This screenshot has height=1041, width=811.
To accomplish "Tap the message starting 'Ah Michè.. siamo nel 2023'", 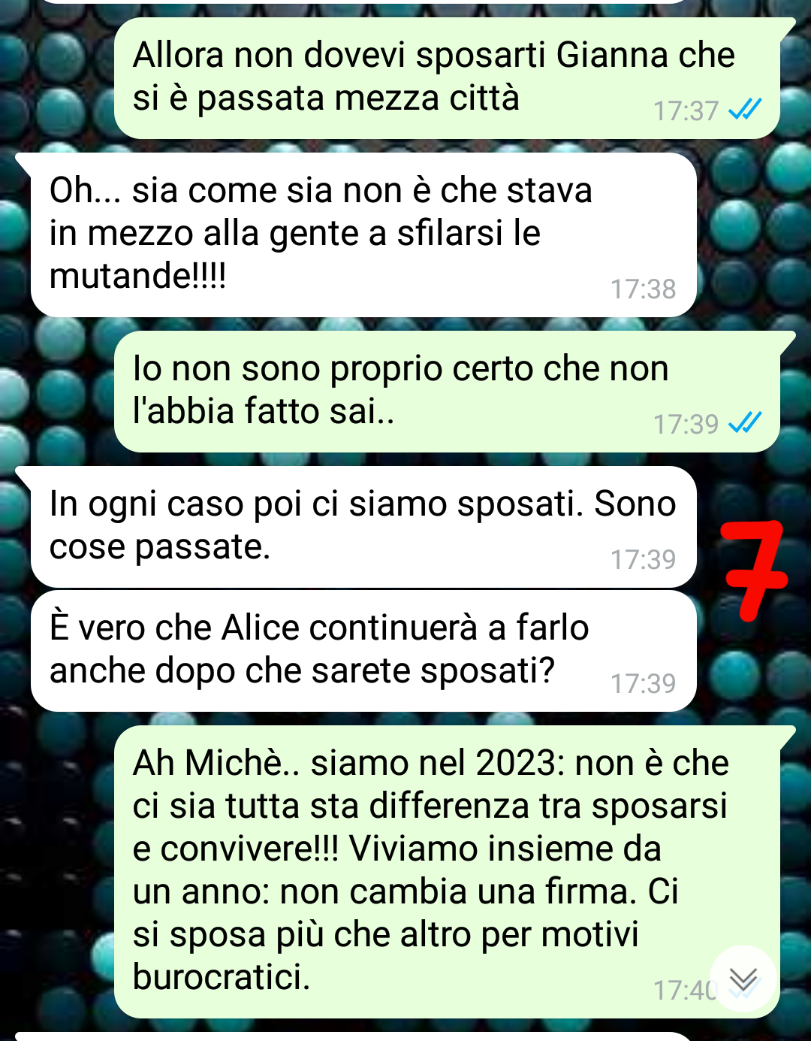I will (447, 872).
